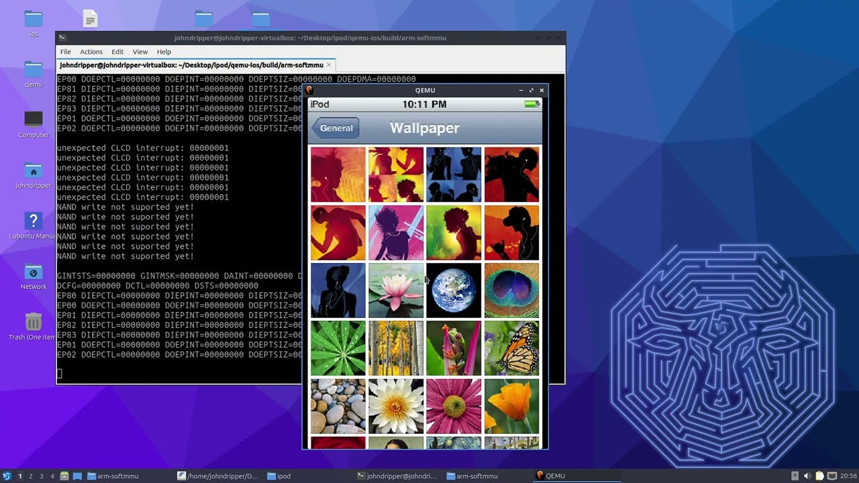859x483 pixels.
Task: Open the johndripper home folder icon
Action: pyautogui.click(x=34, y=174)
